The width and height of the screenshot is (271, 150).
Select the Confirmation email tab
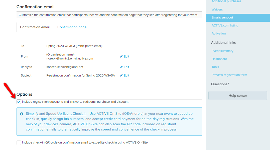coord(35,27)
